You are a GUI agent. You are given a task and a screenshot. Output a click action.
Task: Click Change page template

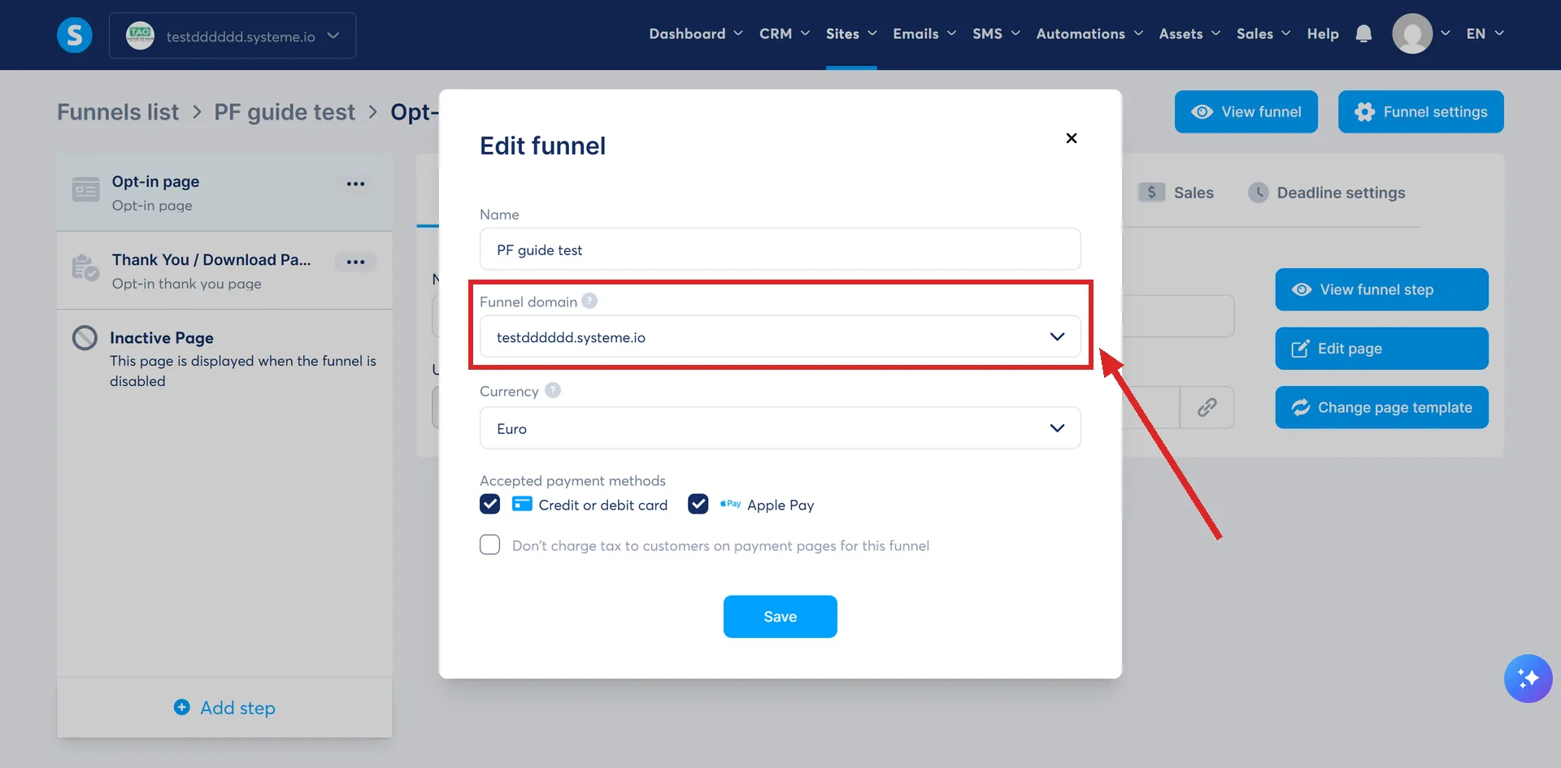click(1381, 407)
